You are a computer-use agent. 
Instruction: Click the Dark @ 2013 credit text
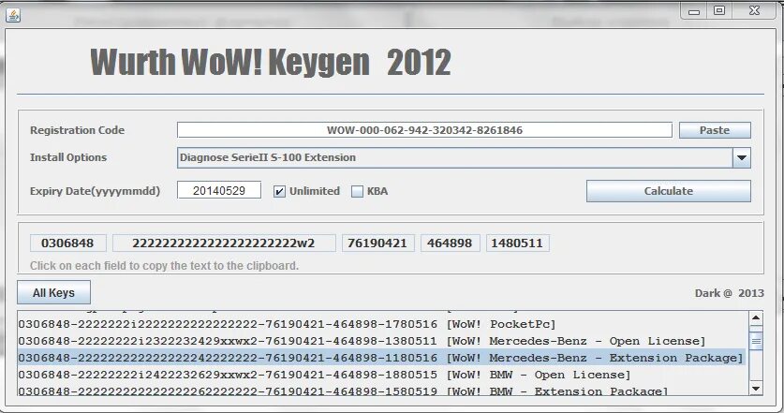coord(729,293)
